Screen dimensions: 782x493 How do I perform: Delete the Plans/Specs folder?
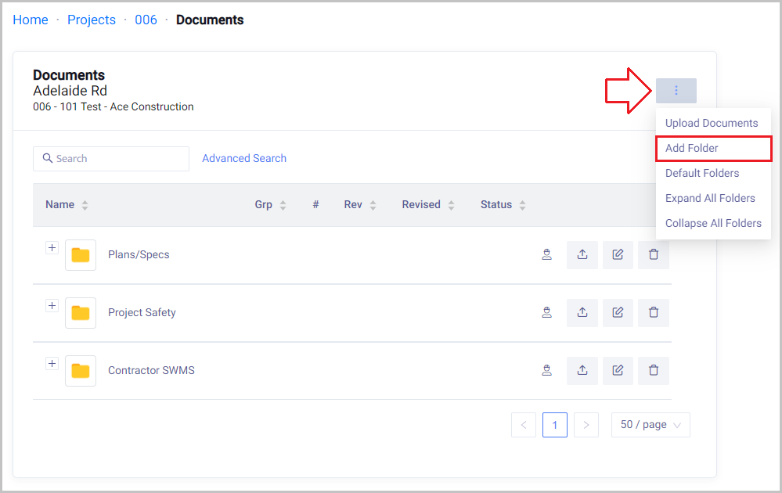pos(654,255)
